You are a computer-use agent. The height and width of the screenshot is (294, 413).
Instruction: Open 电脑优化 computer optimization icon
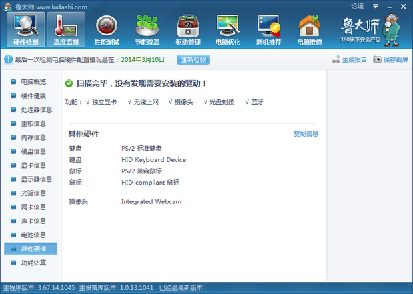coord(228,29)
